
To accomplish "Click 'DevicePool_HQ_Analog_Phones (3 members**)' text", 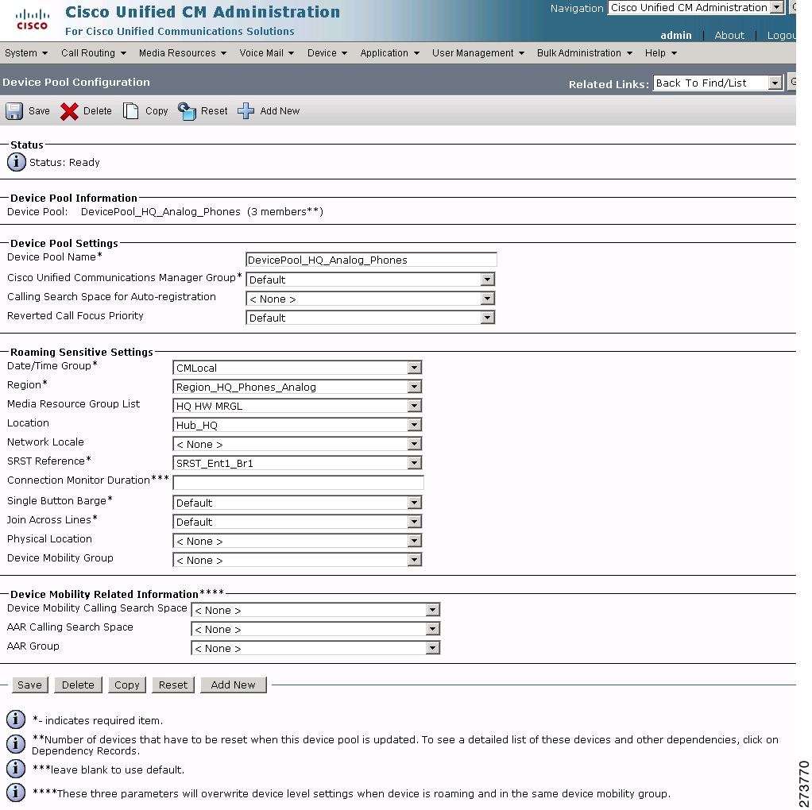I will click(x=202, y=212).
